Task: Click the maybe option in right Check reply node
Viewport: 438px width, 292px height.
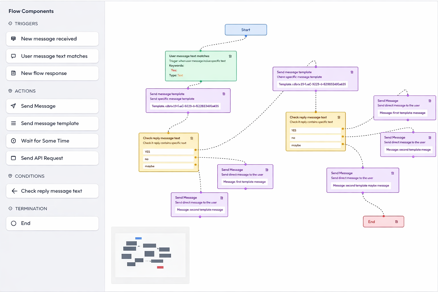Action: [x=315, y=145]
